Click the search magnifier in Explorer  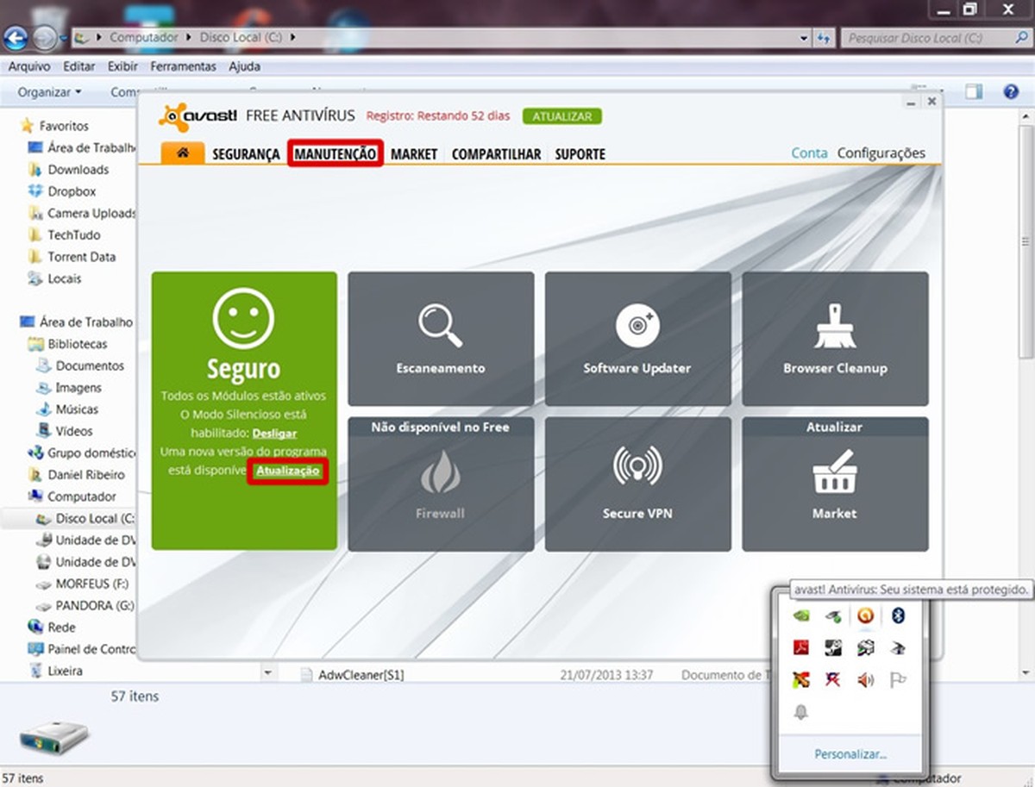(x=1019, y=38)
